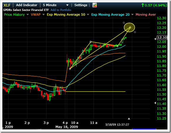The height and width of the screenshot is (133, 171).
Task: Click the left arrow beside 11.40 price
Action: (x=155, y=103)
